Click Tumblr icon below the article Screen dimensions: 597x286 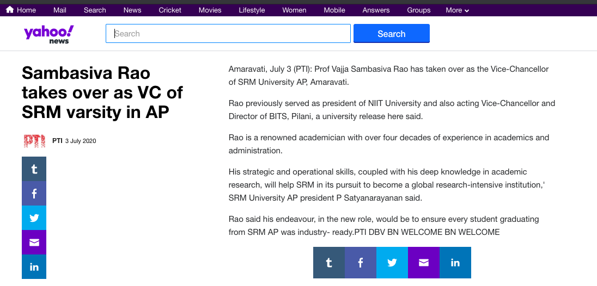[x=329, y=263]
